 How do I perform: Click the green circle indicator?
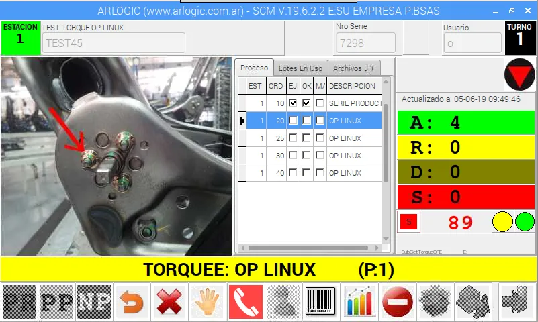tap(525, 221)
